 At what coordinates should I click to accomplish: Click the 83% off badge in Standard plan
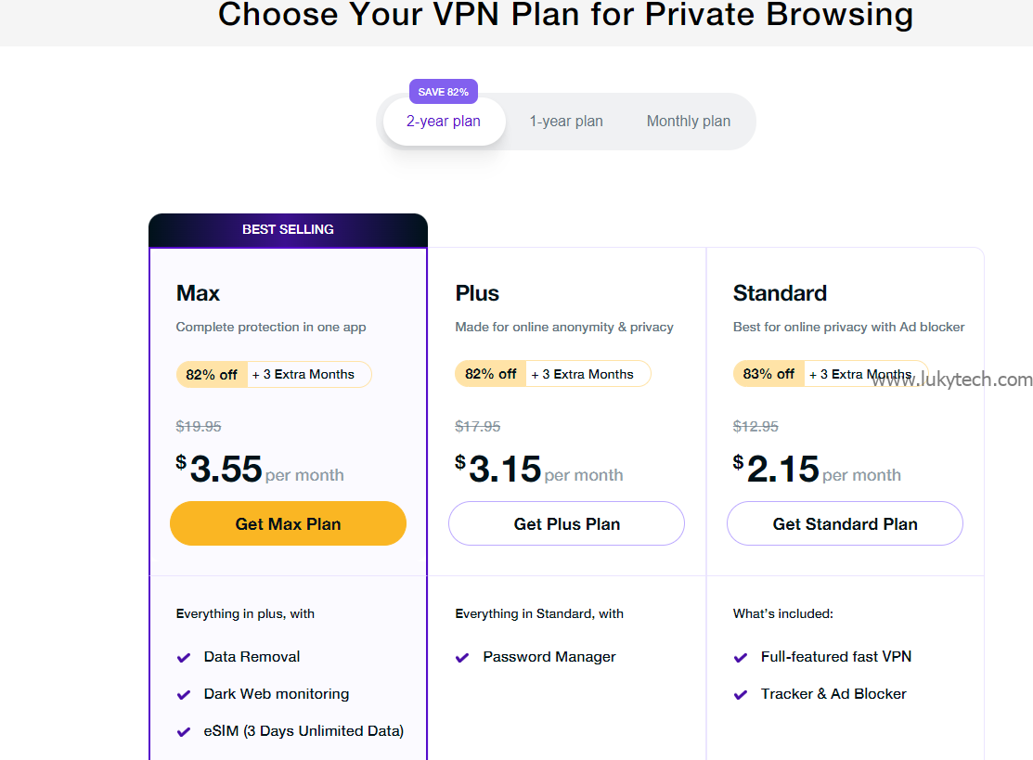tap(768, 375)
